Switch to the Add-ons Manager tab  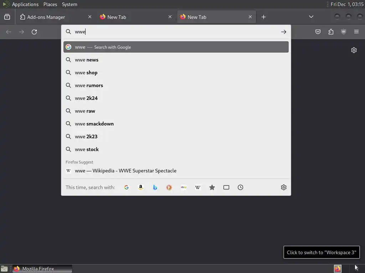(56, 17)
